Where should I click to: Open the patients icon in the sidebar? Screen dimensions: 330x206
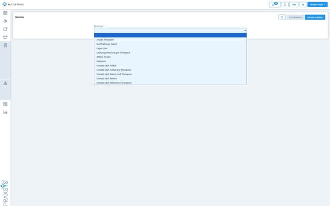tap(5, 21)
